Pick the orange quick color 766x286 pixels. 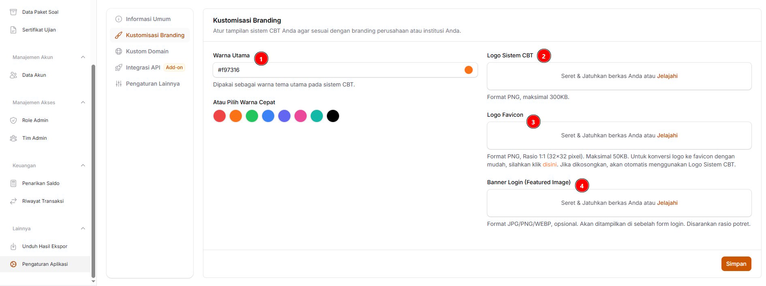236,116
